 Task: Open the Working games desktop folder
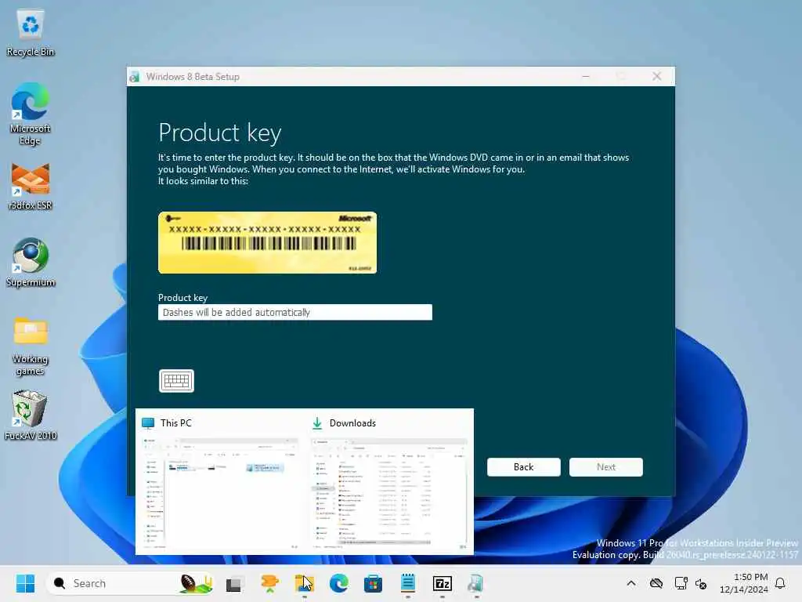pos(31,346)
